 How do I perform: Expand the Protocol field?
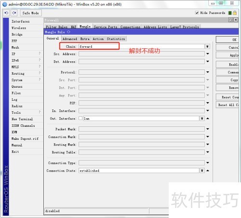(x=208, y=72)
